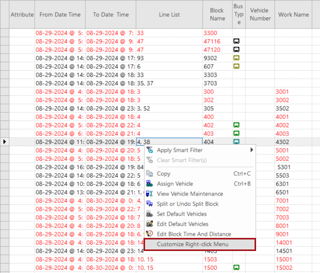Click the yellow bus icon for block 9302
Image resolution: width=320 pixels, height=273 pixels.
point(237,58)
